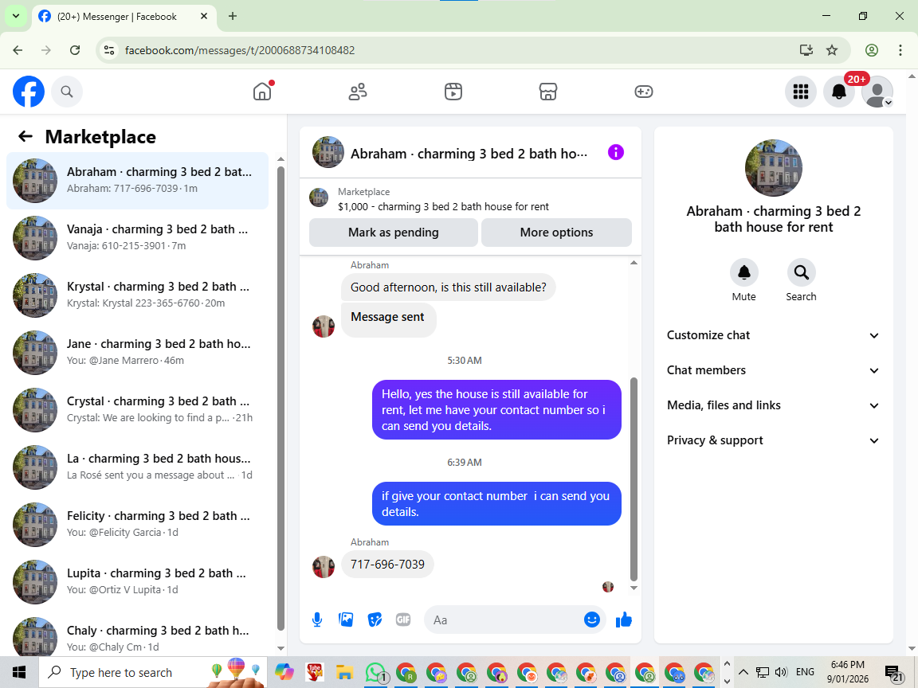This screenshot has height=688, width=918.
Task: Click Mark as pending button
Action: [394, 233]
